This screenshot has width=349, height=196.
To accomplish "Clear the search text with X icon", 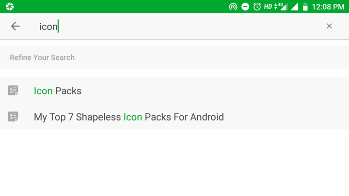I will pos(329,26).
